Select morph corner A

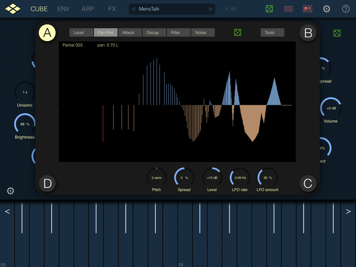(47, 33)
